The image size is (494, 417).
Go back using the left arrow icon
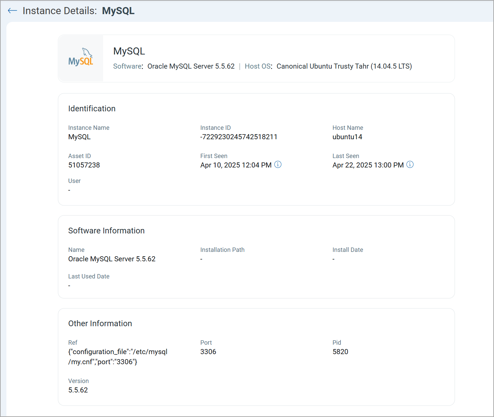[x=12, y=11]
